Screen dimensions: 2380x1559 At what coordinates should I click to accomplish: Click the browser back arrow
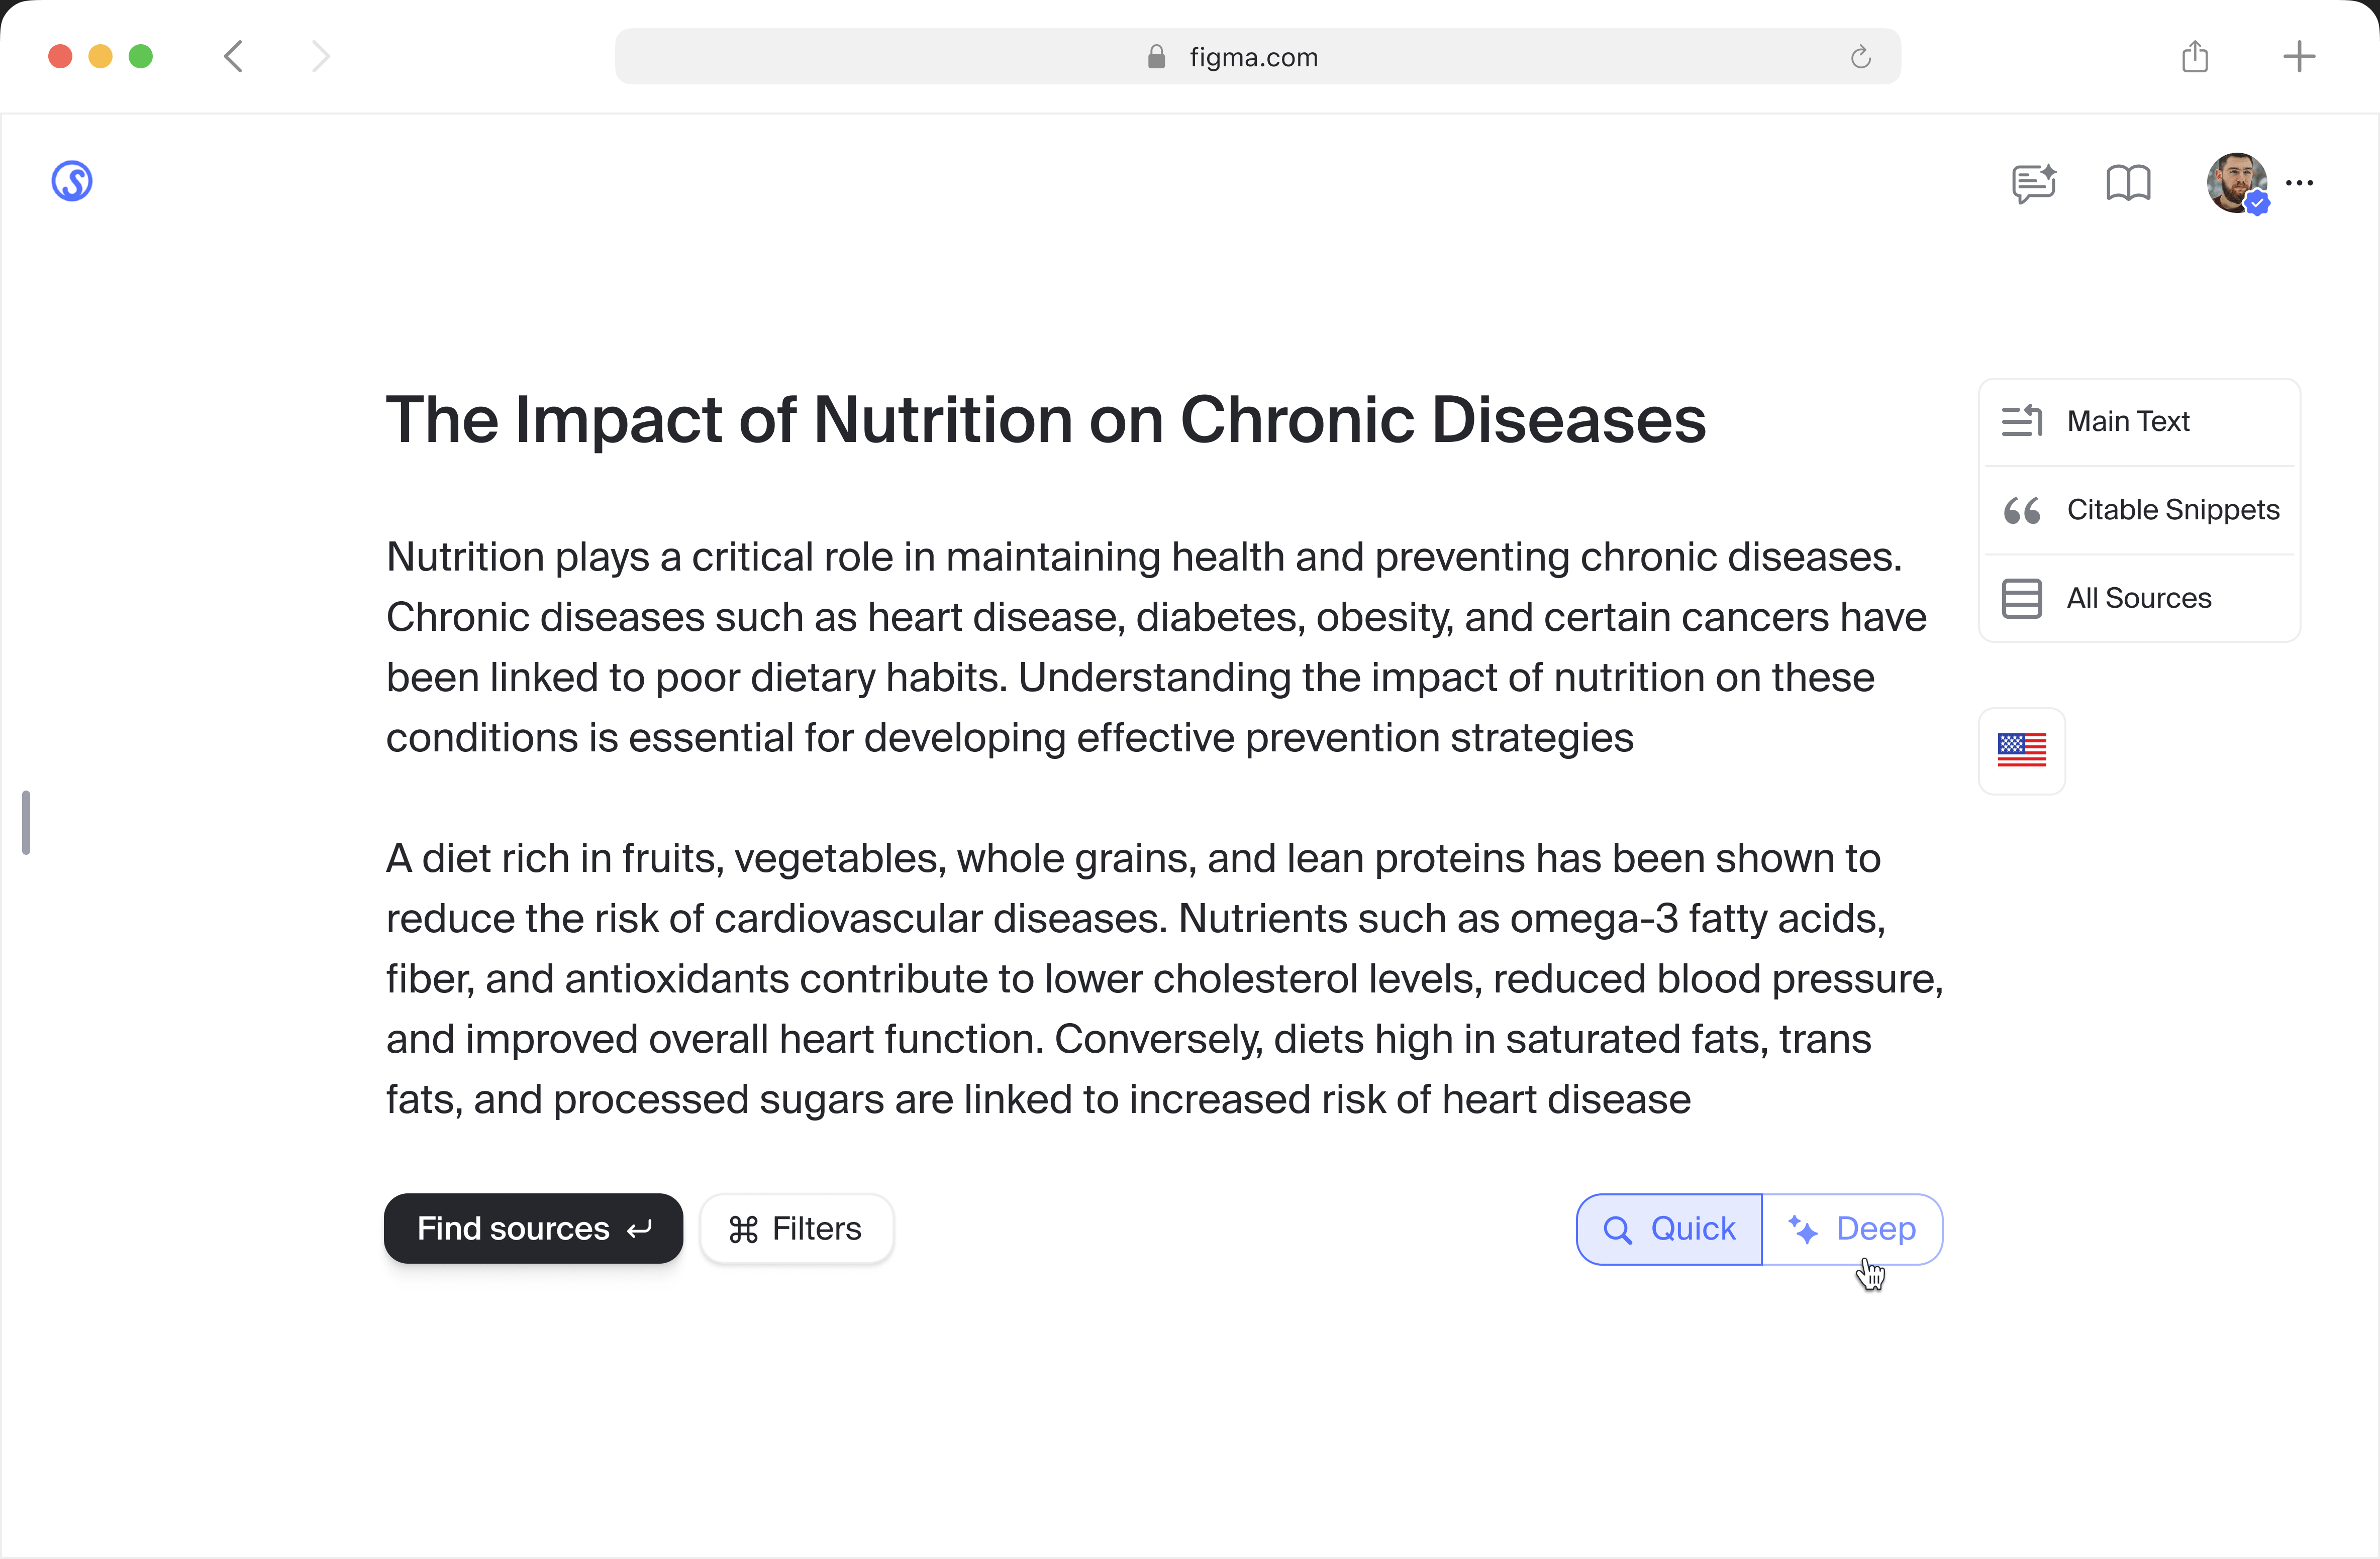tap(234, 57)
